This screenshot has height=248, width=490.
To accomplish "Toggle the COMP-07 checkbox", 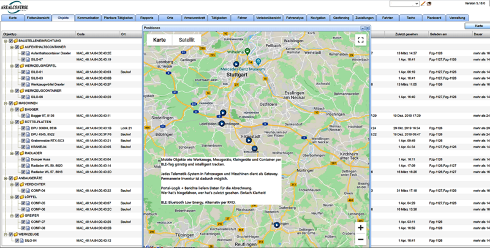I will point(23,222).
